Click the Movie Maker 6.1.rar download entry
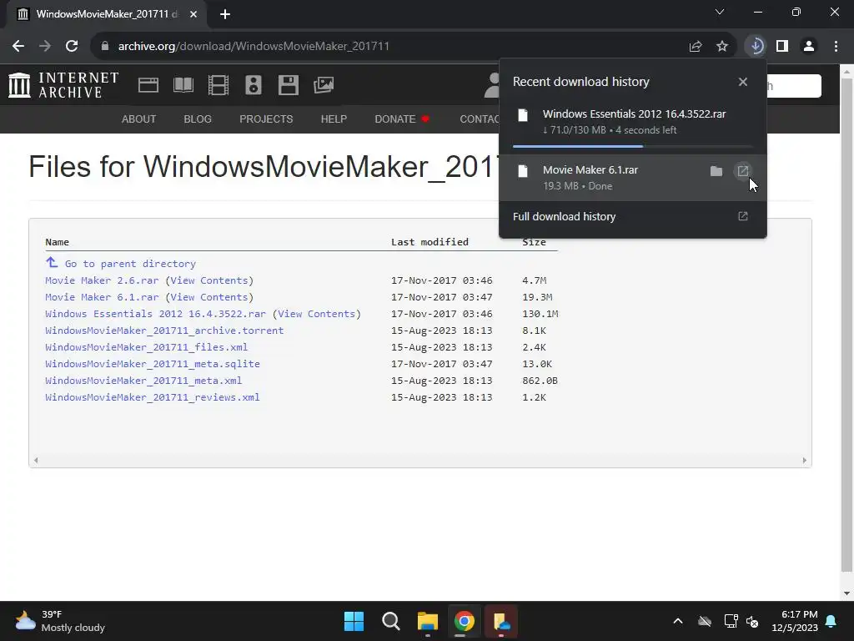The width and height of the screenshot is (854, 641). pyautogui.click(x=633, y=178)
